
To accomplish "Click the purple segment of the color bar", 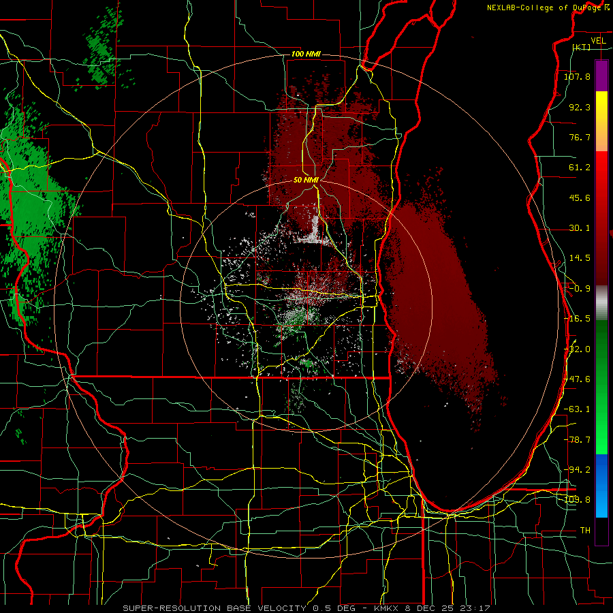I will pyautogui.click(x=601, y=76).
